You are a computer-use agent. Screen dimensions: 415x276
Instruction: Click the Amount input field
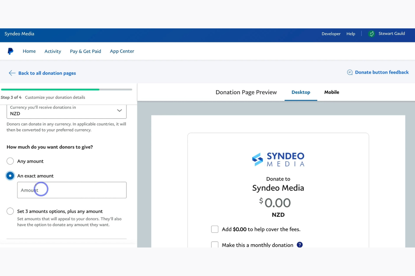[x=72, y=190]
